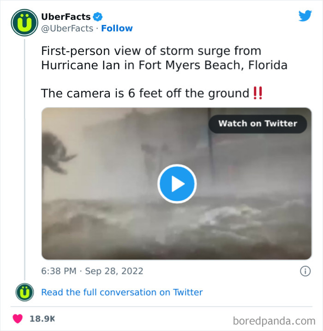Screen dimensions: 323x331
Task: Click the 18.9K likes count
Action: 42,319
